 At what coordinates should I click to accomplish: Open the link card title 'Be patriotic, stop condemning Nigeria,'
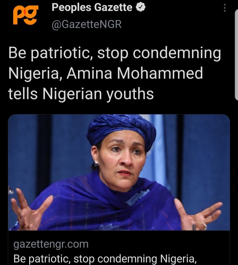coord(105,259)
